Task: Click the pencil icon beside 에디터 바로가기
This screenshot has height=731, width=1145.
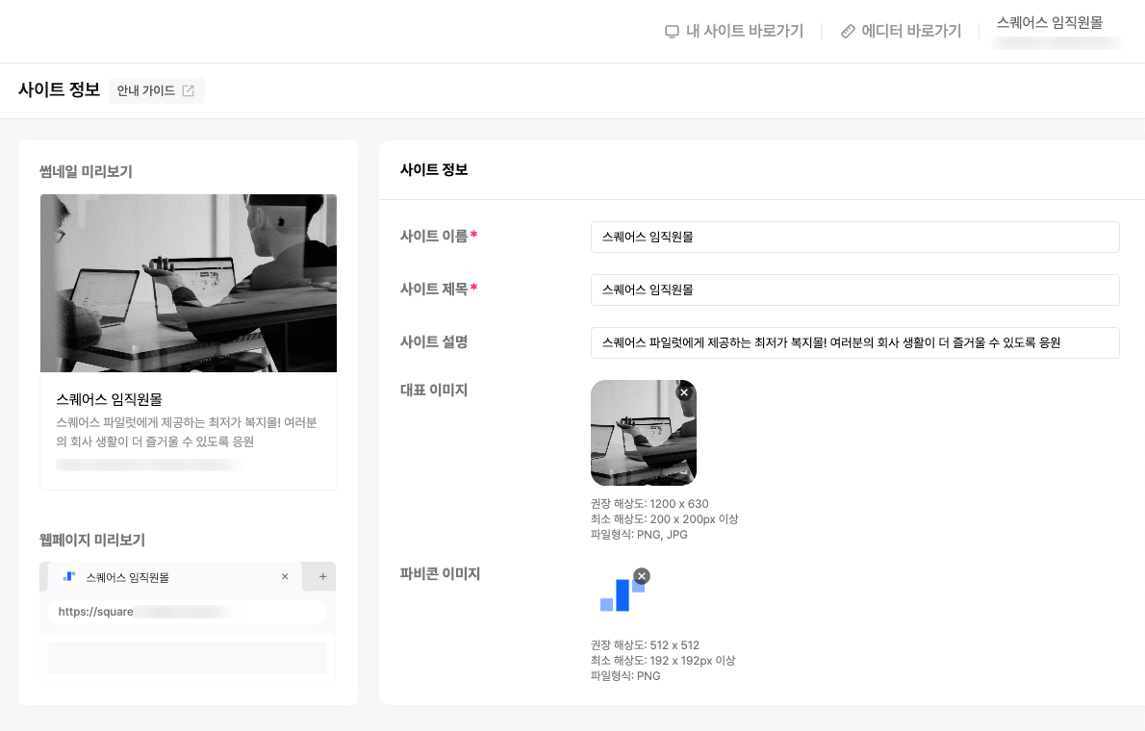Action: [x=848, y=31]
